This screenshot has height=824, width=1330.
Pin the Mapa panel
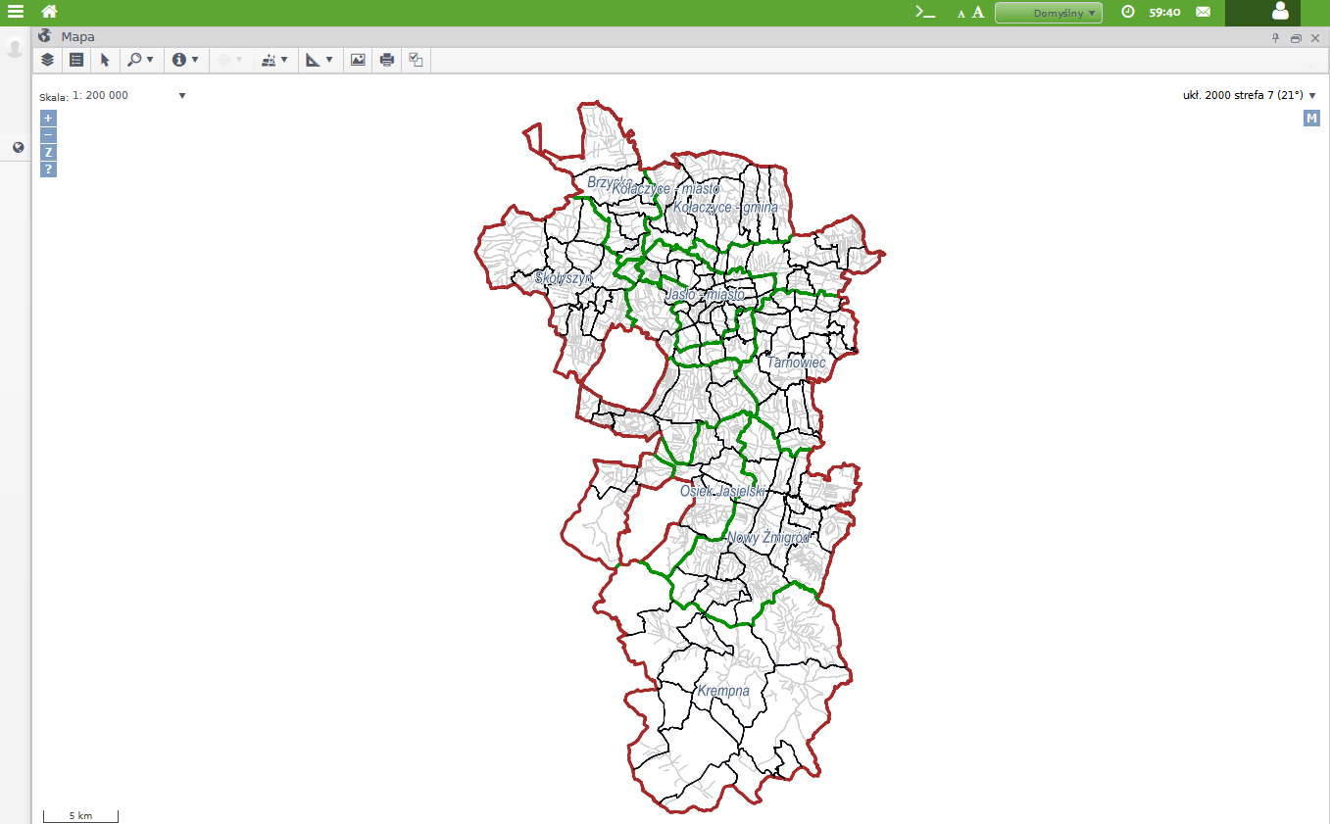pos(1275,37)
